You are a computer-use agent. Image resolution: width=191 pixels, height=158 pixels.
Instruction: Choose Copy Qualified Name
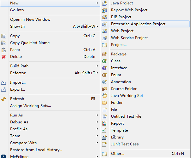[30, 43]
